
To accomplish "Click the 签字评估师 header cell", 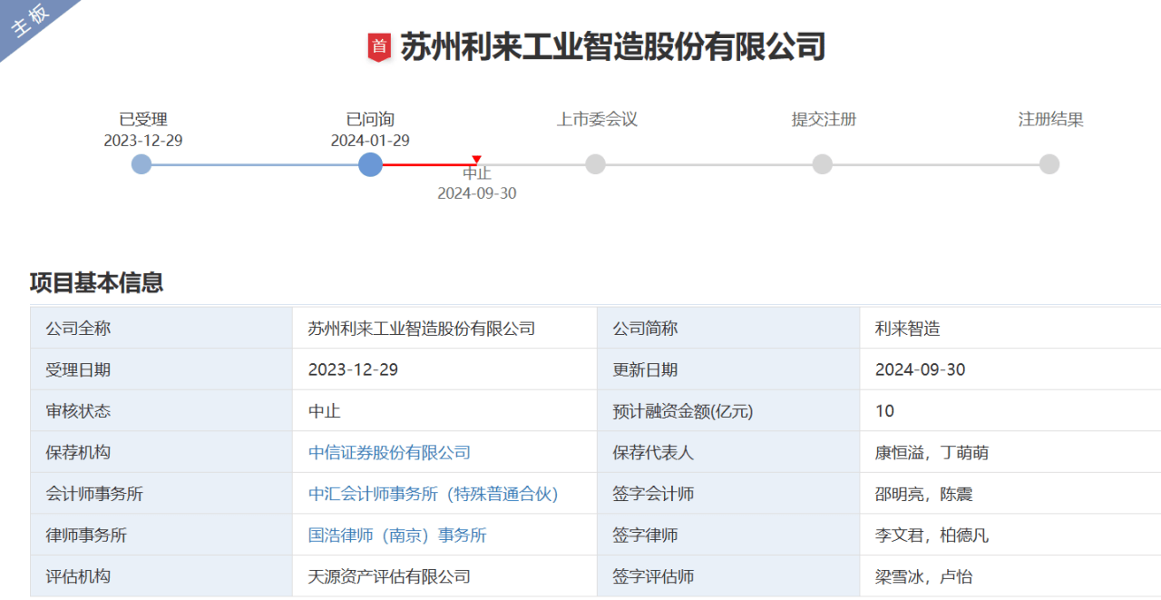I will (728, 576).
